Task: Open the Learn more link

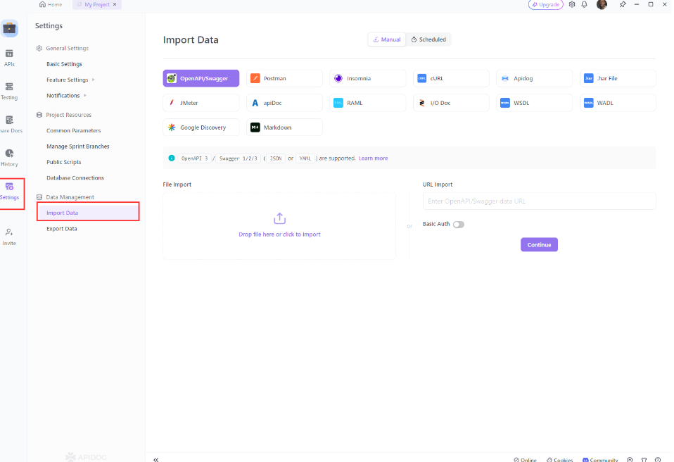Action: [373, 158]
